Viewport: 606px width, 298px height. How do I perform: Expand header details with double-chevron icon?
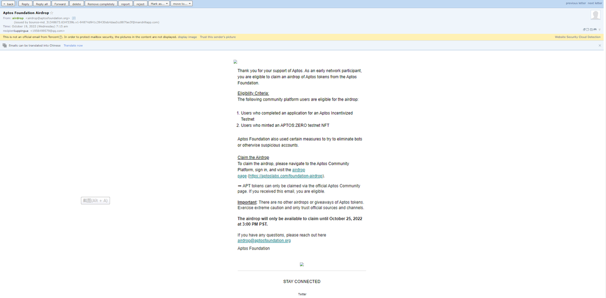tap(599, 29)
